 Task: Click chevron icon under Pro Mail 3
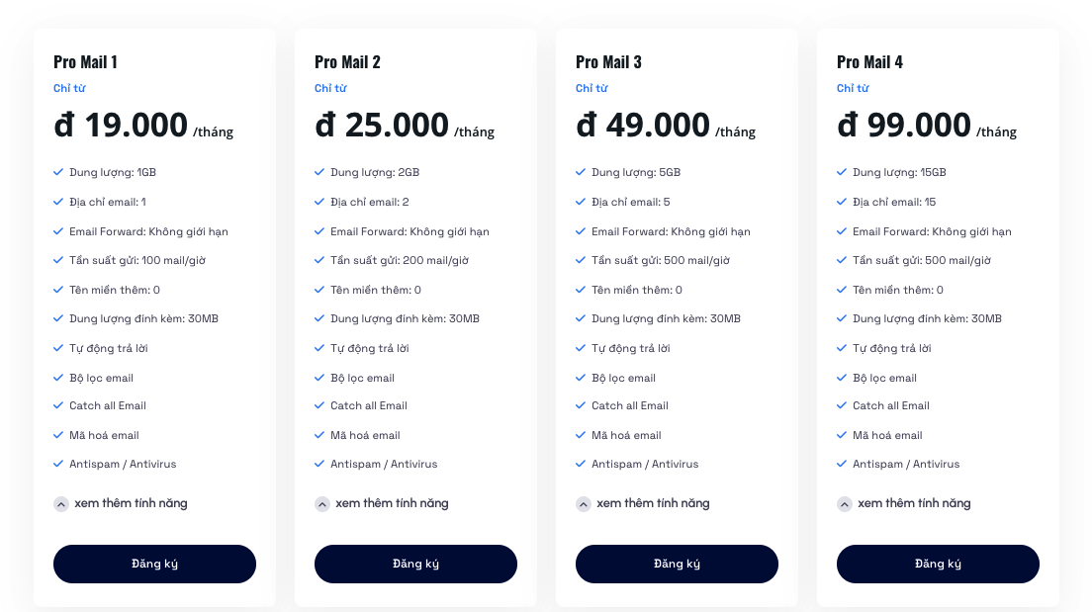click(x=584, y=504)
